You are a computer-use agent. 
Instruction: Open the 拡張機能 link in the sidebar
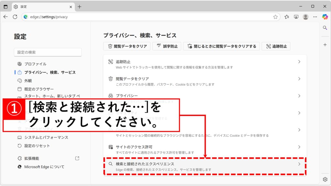point(32,158)
